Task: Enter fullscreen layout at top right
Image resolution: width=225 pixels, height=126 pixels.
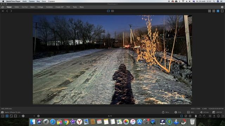Action: 222,11
